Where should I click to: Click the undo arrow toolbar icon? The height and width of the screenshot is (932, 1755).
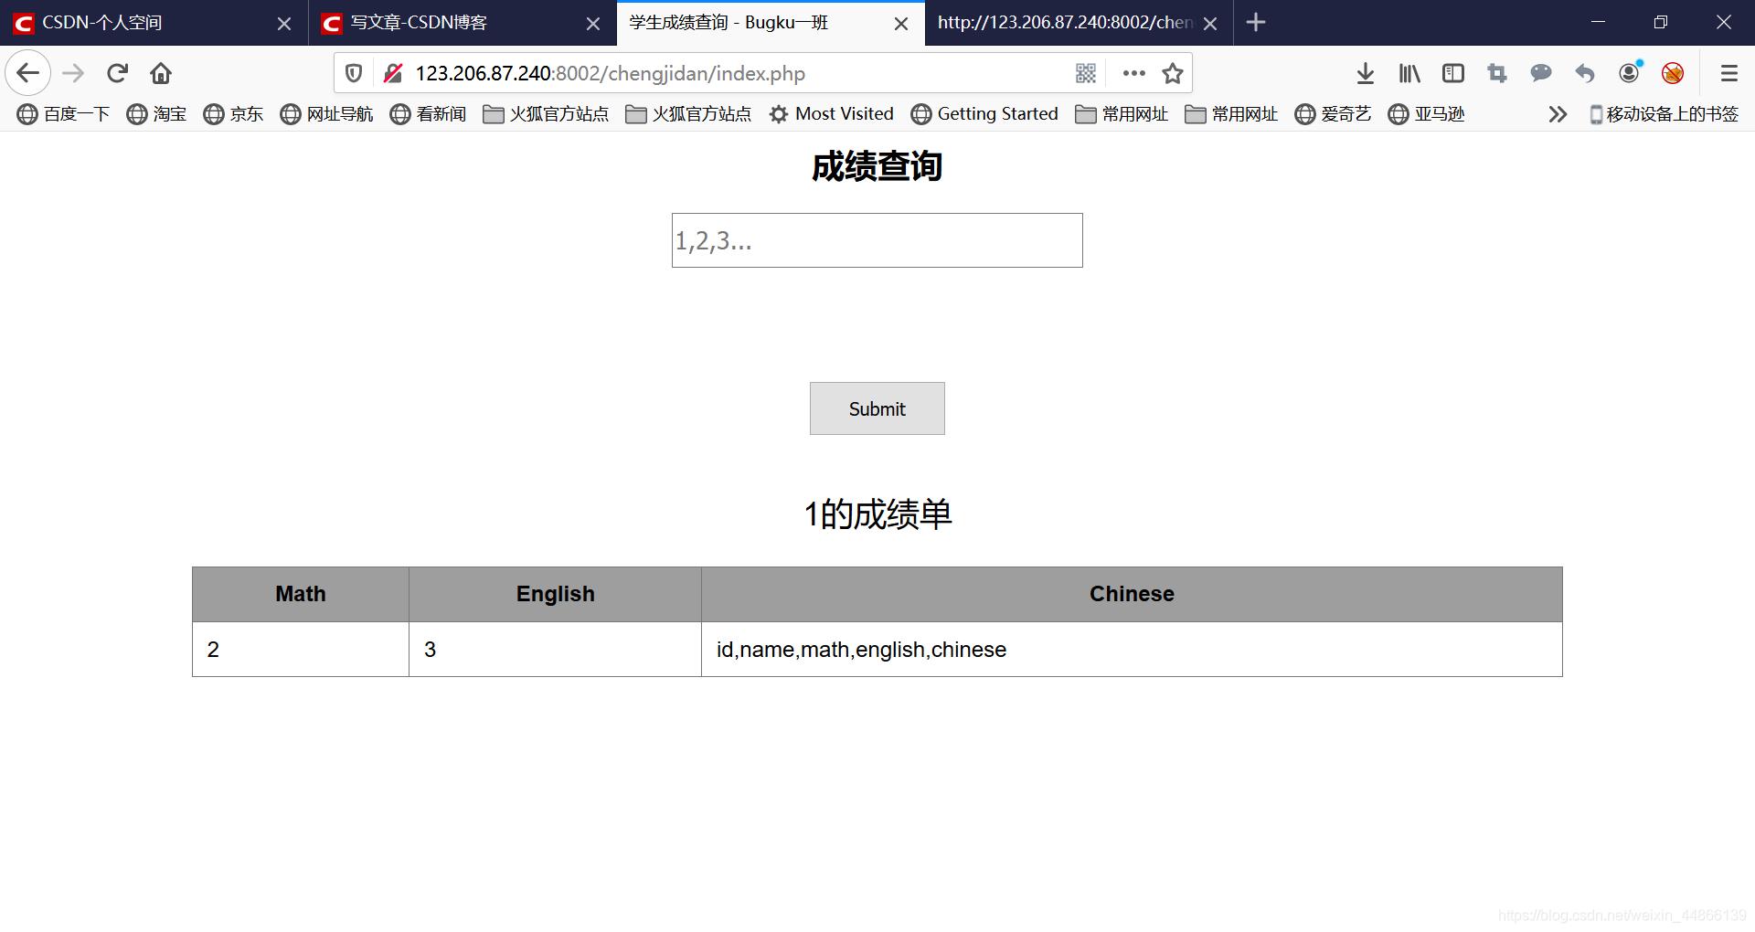click(x=1585, y=73)
